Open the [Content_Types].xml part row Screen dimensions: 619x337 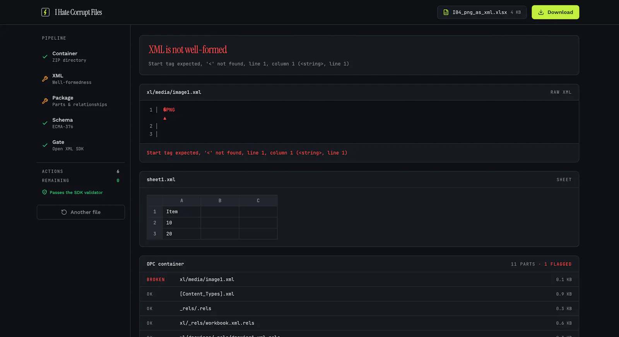[359, 294]
